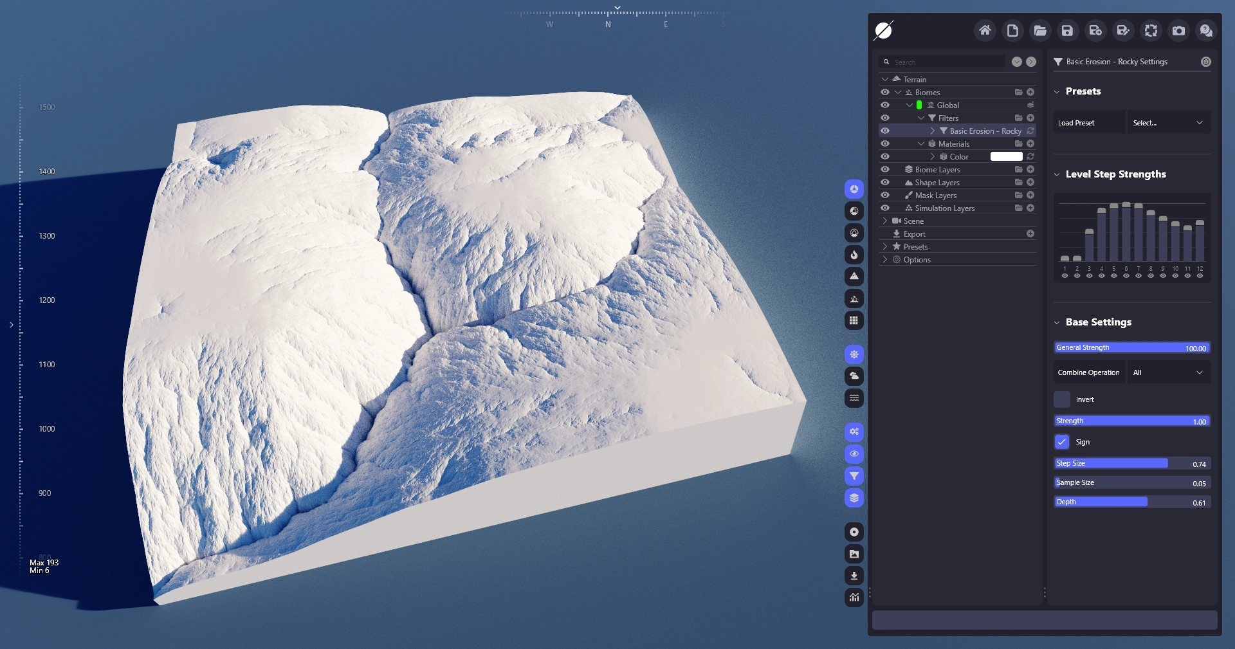Click the grid view icon in sidebar
This screenshot has width=1235, height=649.
click(854, 320)
